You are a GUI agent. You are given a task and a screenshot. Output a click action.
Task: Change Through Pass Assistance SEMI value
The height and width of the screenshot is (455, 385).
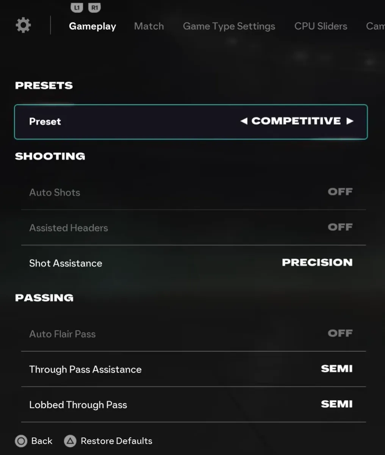(336, 369)
